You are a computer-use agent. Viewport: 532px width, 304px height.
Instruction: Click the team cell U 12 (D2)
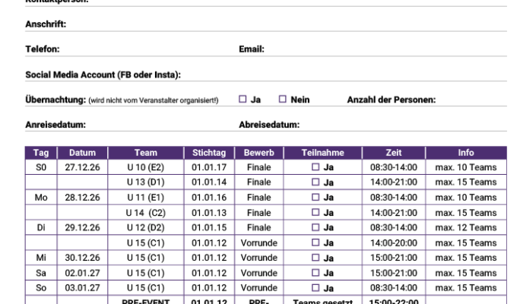click(x=146, y=228)
